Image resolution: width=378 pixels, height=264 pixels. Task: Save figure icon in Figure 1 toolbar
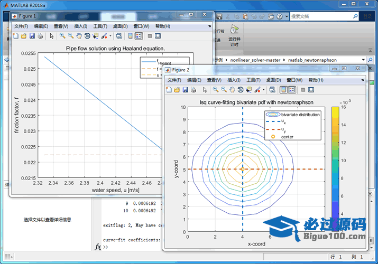32,36
